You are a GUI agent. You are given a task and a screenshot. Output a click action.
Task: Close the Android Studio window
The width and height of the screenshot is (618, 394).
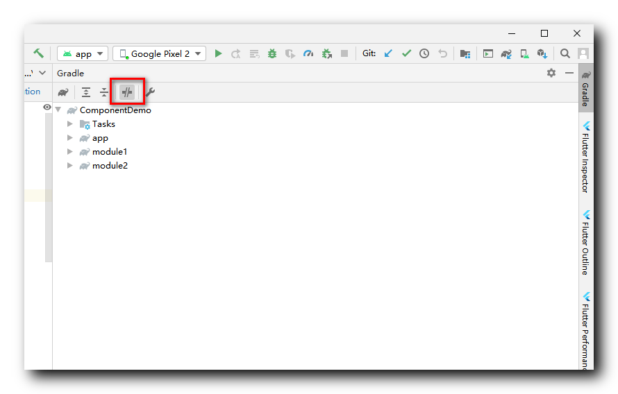point(577,33)
